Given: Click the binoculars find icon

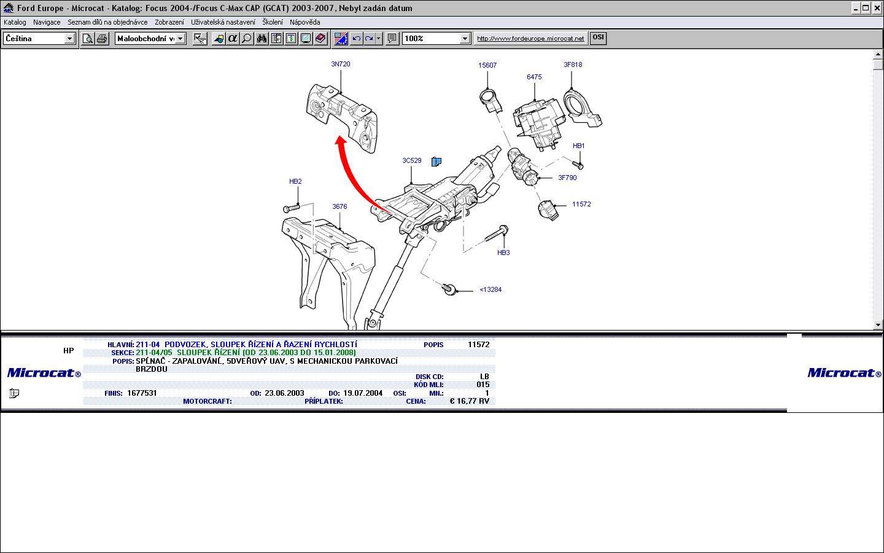Looking at the screenshot, I should pos(262,39).
